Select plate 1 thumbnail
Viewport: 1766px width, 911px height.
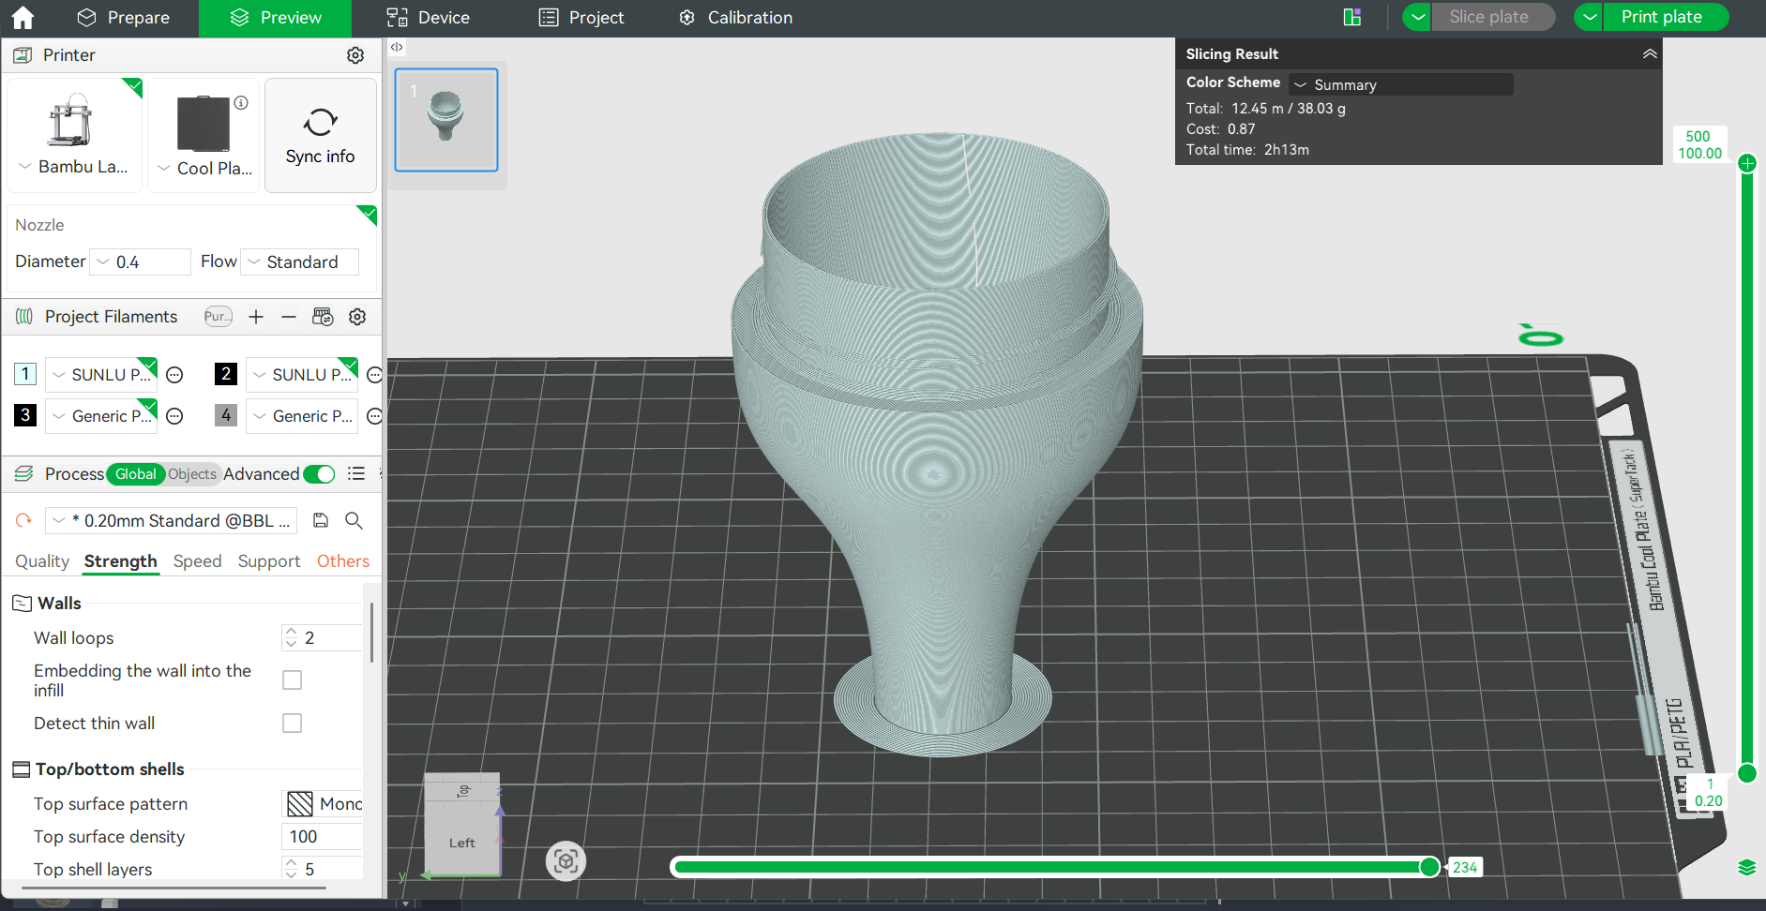(x=446, y=119)
